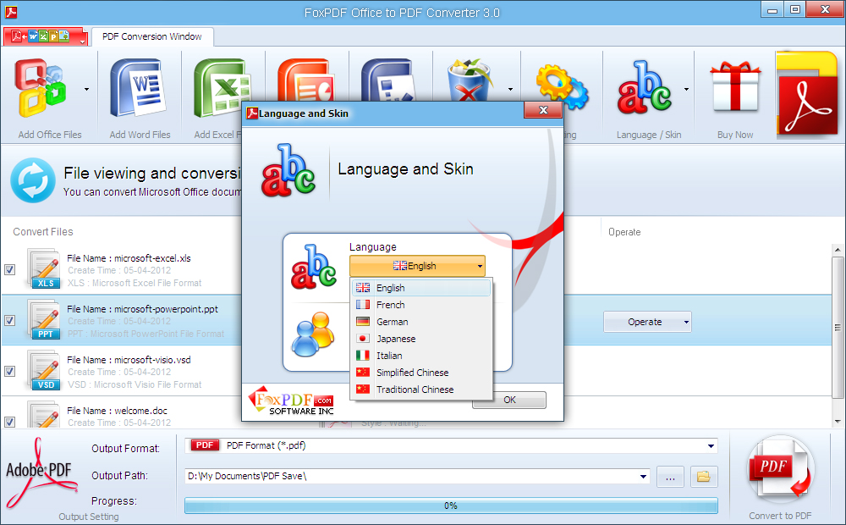The height and width of the screenshot is (525, 846).
Task: Click OK in the Language and Skin dialog
Action: tap(509, 400)
